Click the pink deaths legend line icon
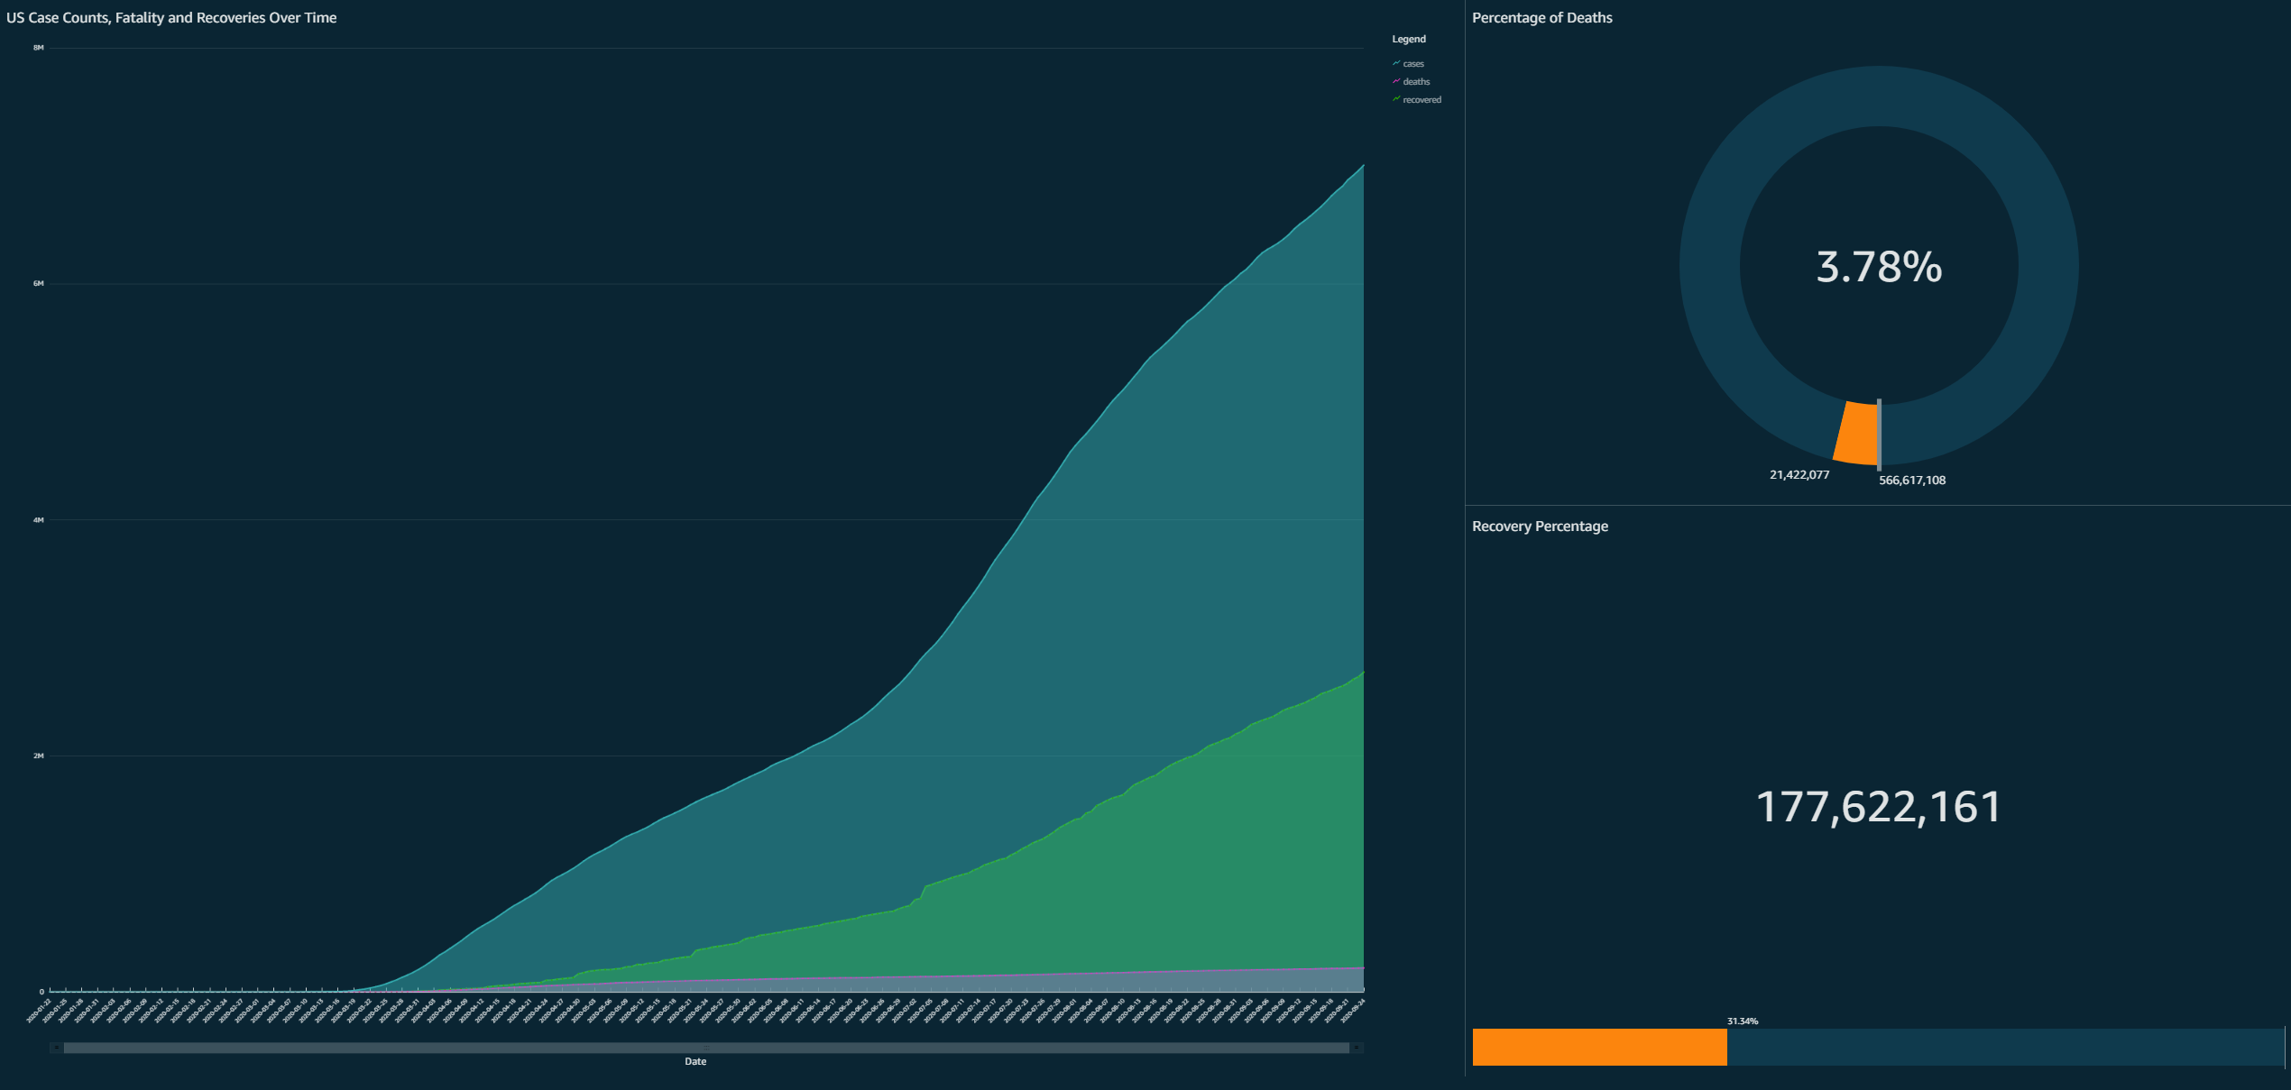The width and height of the screenshot is (2291, 1090). pyautogui.click(x=1396, y=81)
